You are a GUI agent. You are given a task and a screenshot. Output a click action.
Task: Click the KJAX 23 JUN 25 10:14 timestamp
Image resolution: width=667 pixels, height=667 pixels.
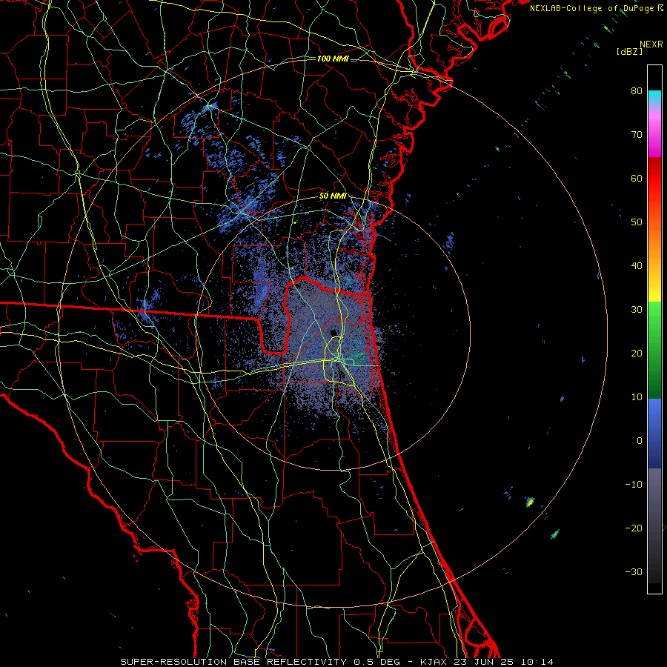[x=487, y=662]
